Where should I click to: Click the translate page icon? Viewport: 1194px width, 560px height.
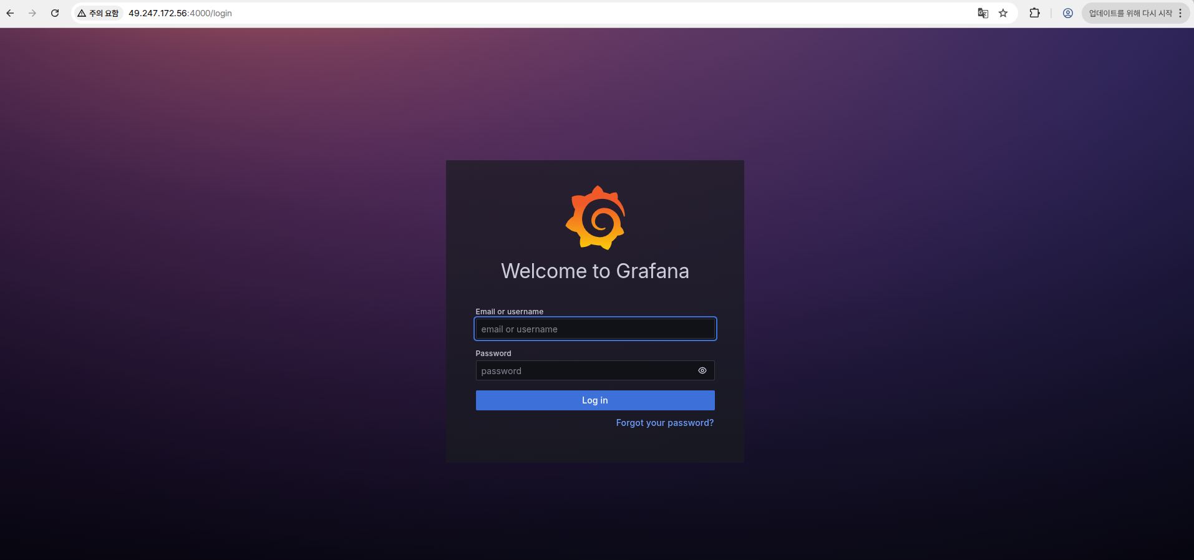pyautogui.click(x=983, y=13)
